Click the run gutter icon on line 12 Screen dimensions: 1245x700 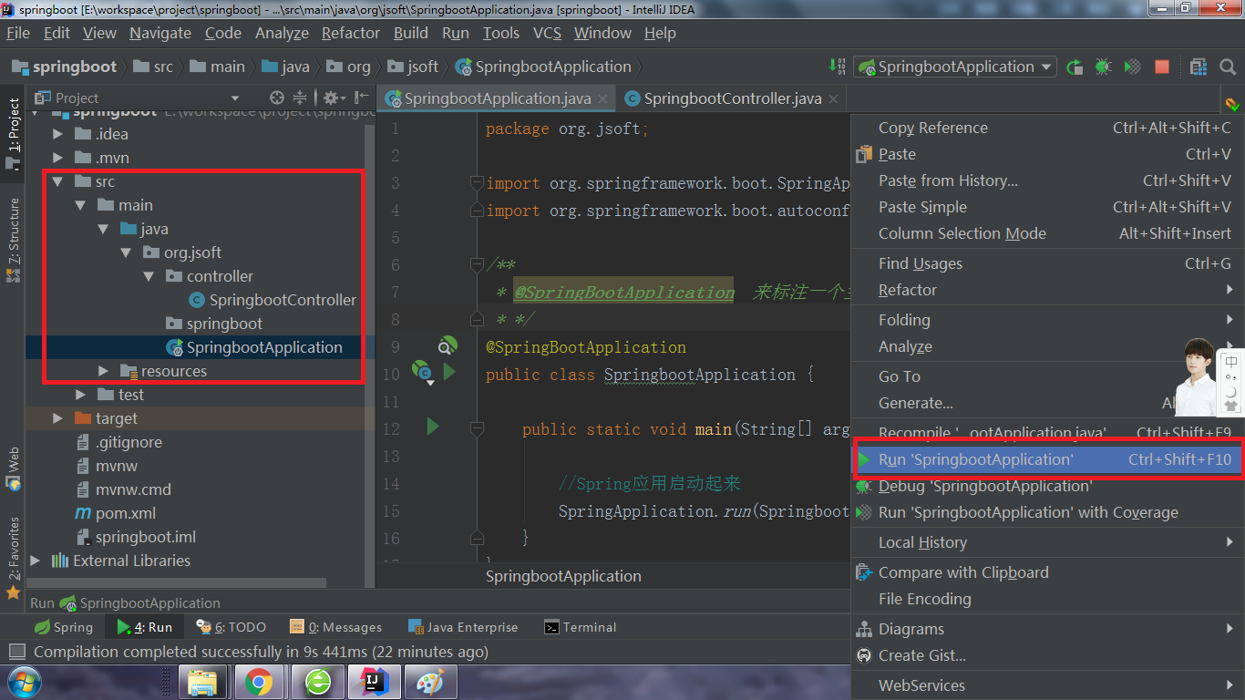click(432, 426)
